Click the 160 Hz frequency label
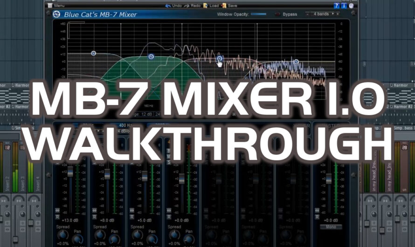Screen dimensions: 415x247 [148, 106]
